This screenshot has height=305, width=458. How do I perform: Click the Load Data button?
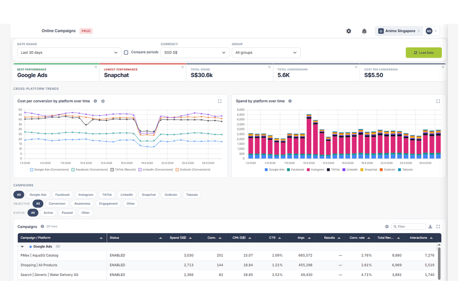coord(424,53)
